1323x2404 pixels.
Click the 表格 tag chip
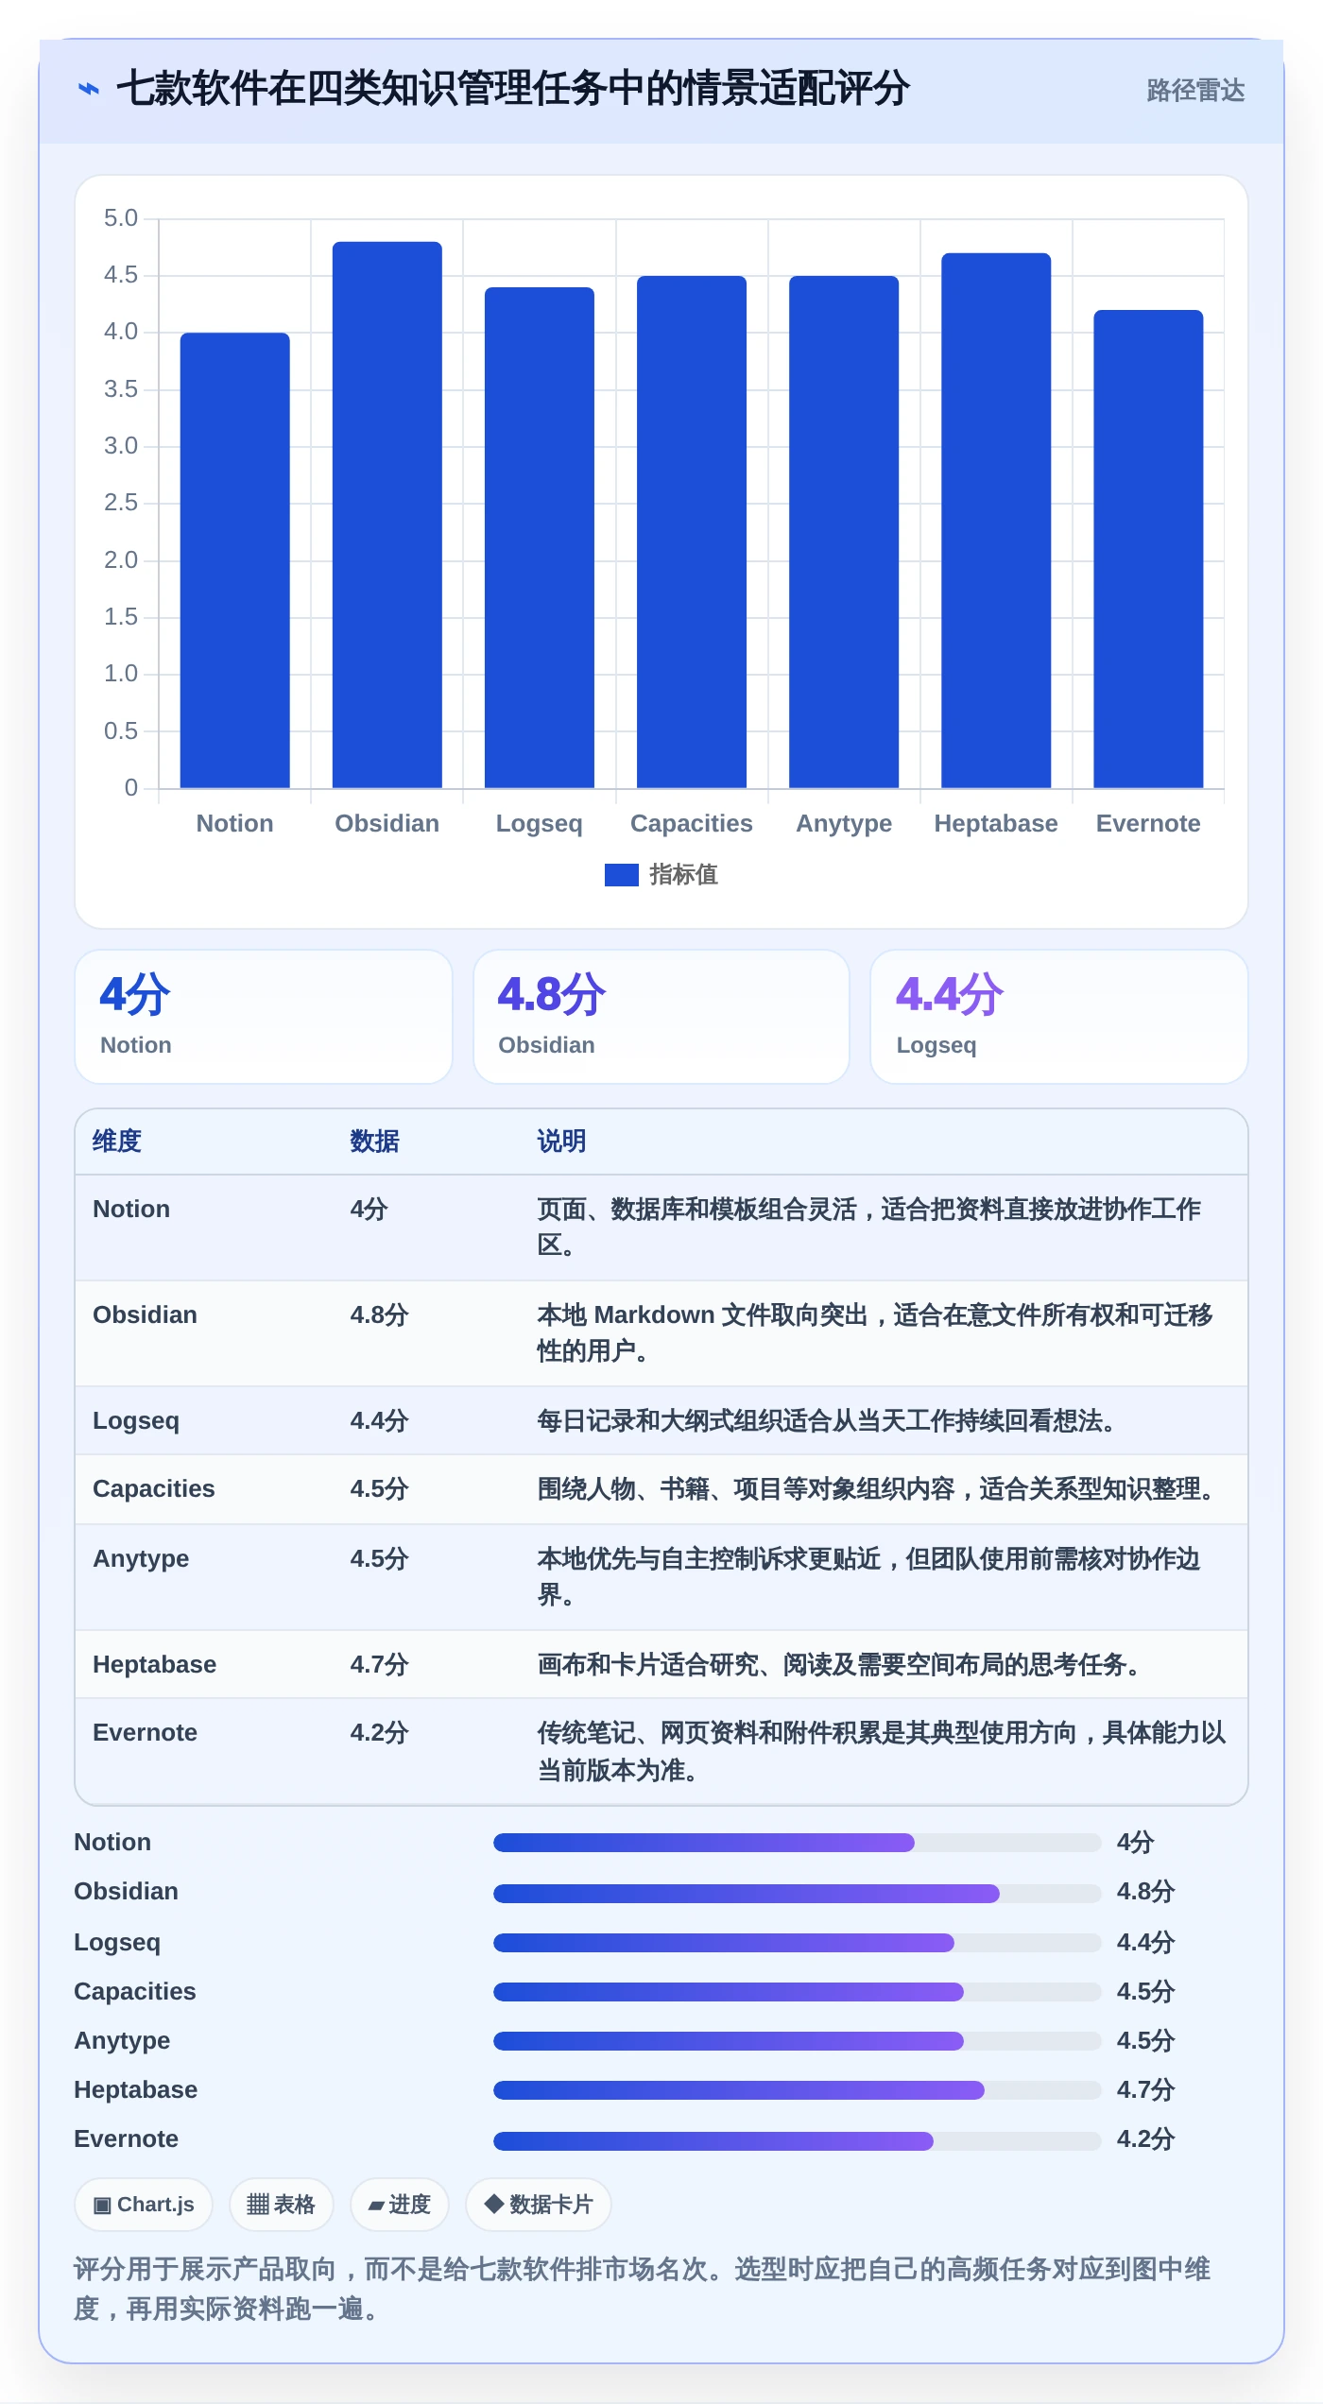[281, 2205]
